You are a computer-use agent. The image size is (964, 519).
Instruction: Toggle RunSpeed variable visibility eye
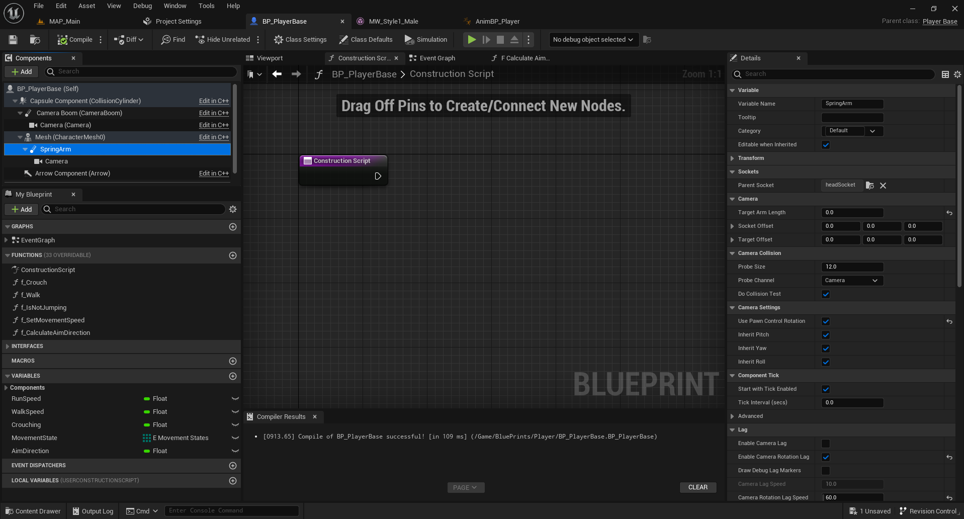(x=235, y=399)
